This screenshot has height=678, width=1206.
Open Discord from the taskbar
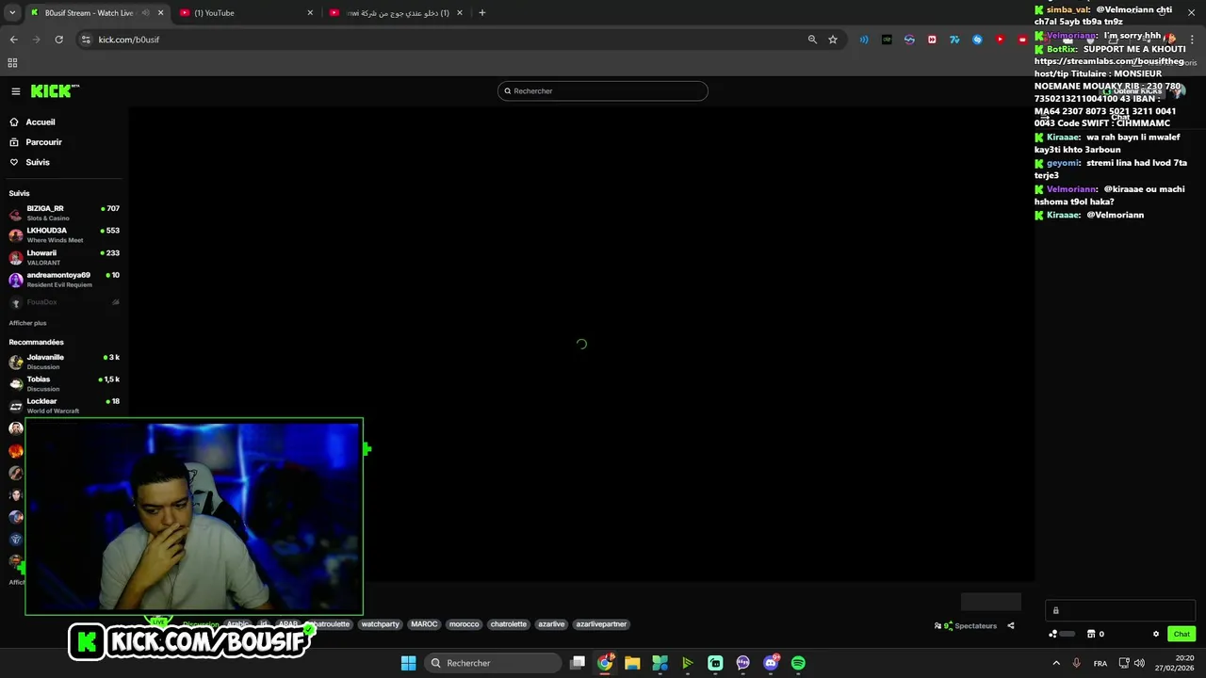tap(771, 663)
